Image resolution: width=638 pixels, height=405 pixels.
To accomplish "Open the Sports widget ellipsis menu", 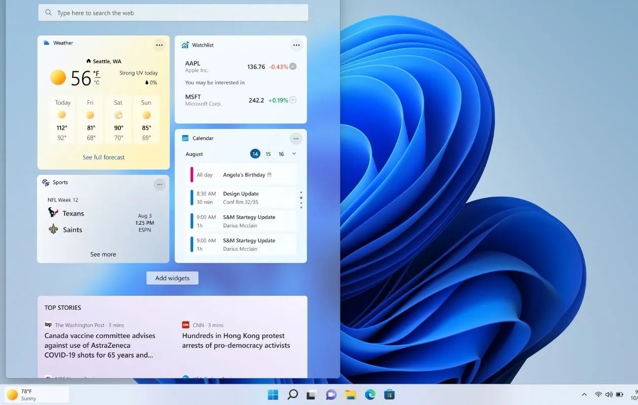I will [x=159, y=184].
